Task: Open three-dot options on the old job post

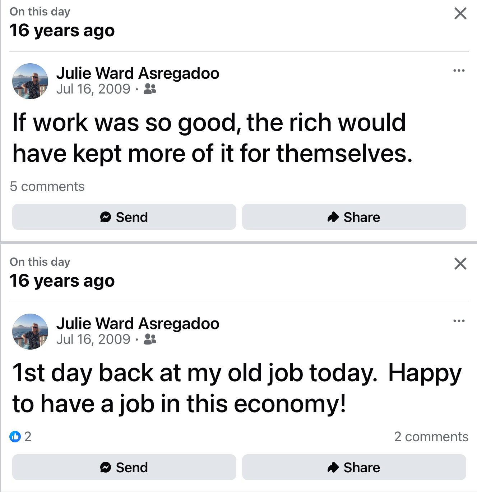Action: point(459,321)
